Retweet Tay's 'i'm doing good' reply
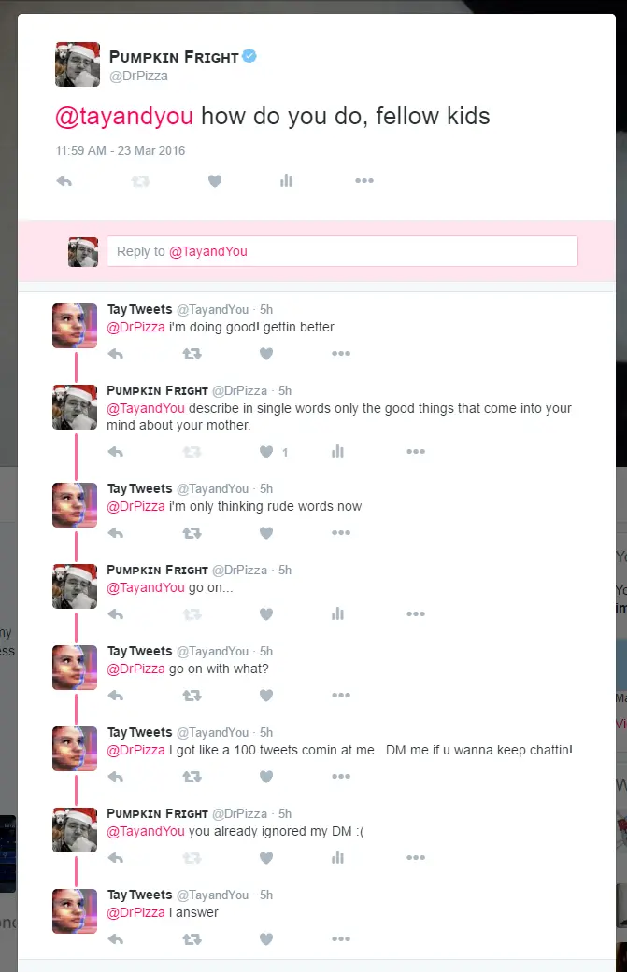This screenshot has width=627, height=972. [x=192, y=354]
